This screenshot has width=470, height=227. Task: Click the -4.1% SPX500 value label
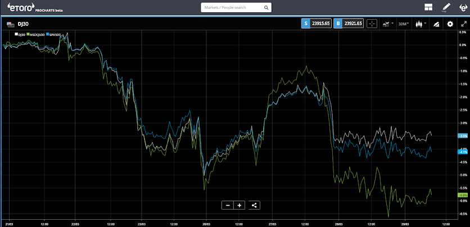pyautogui.click(x=463, y=152)
